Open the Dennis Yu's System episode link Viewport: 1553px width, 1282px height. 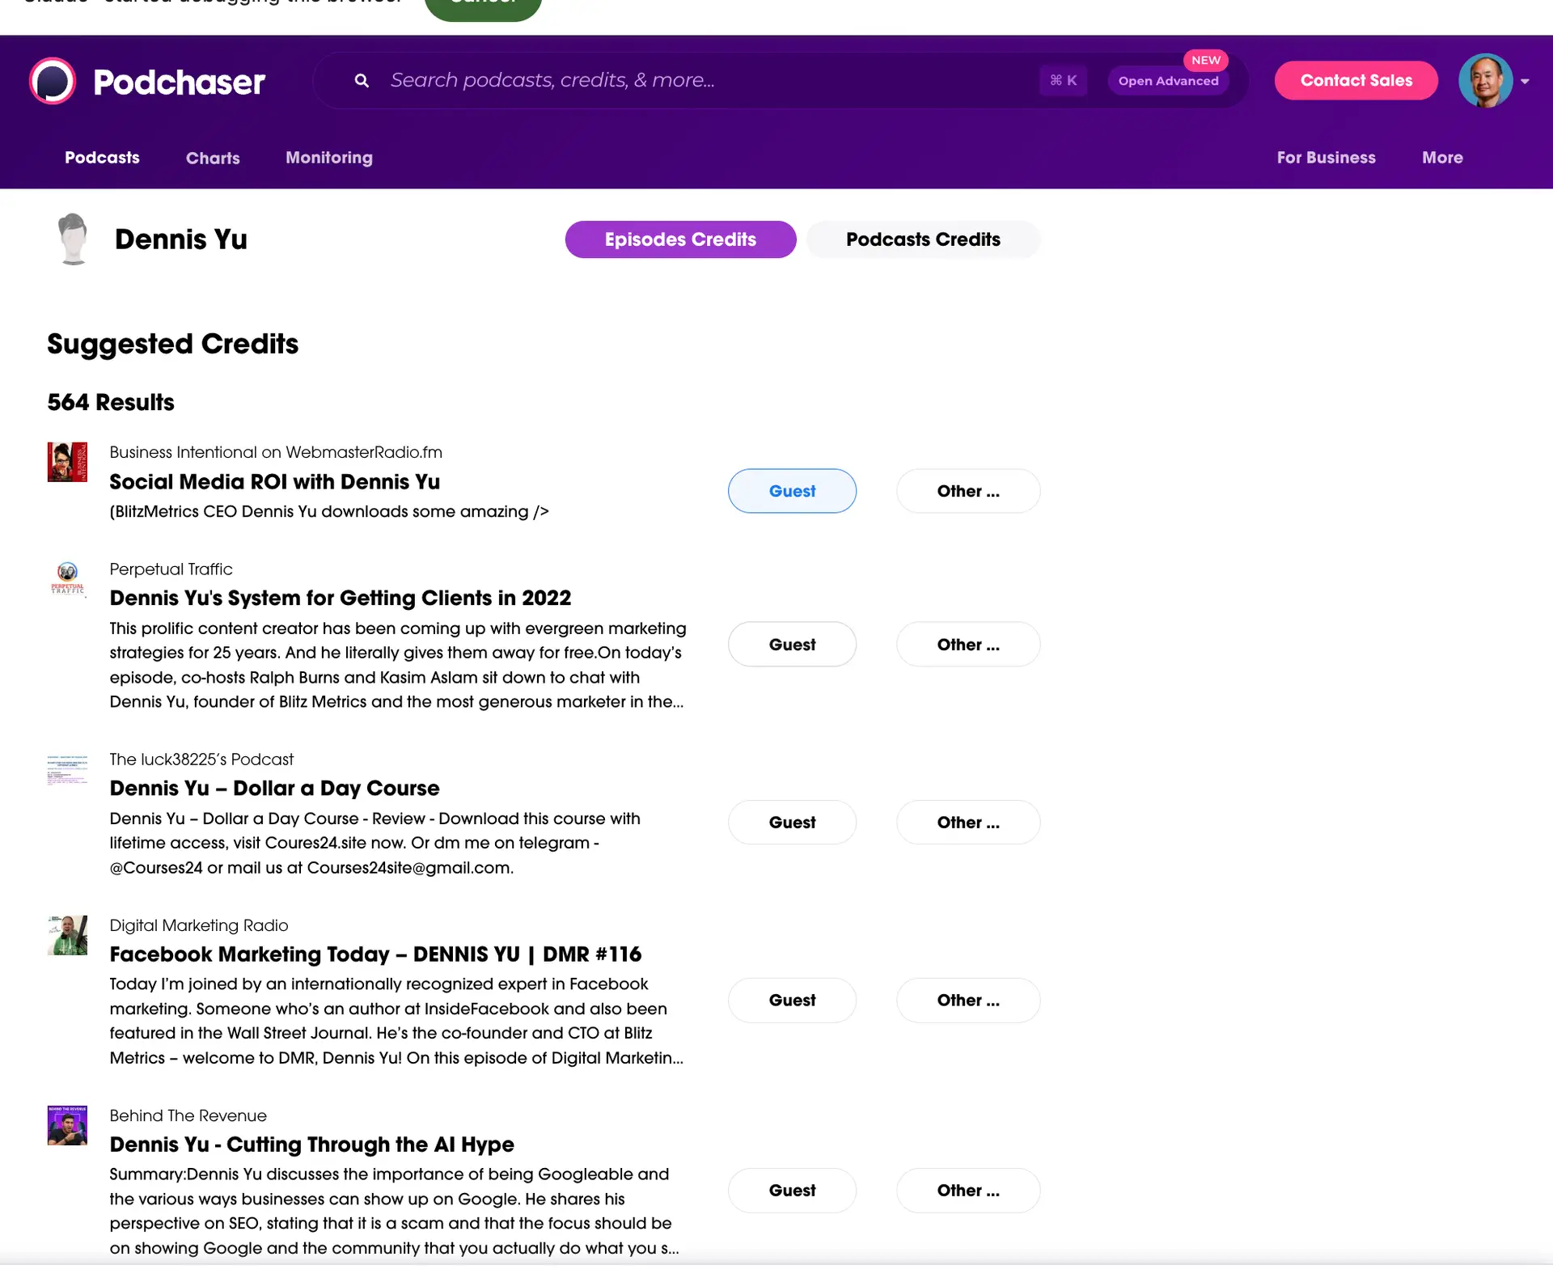340,598
